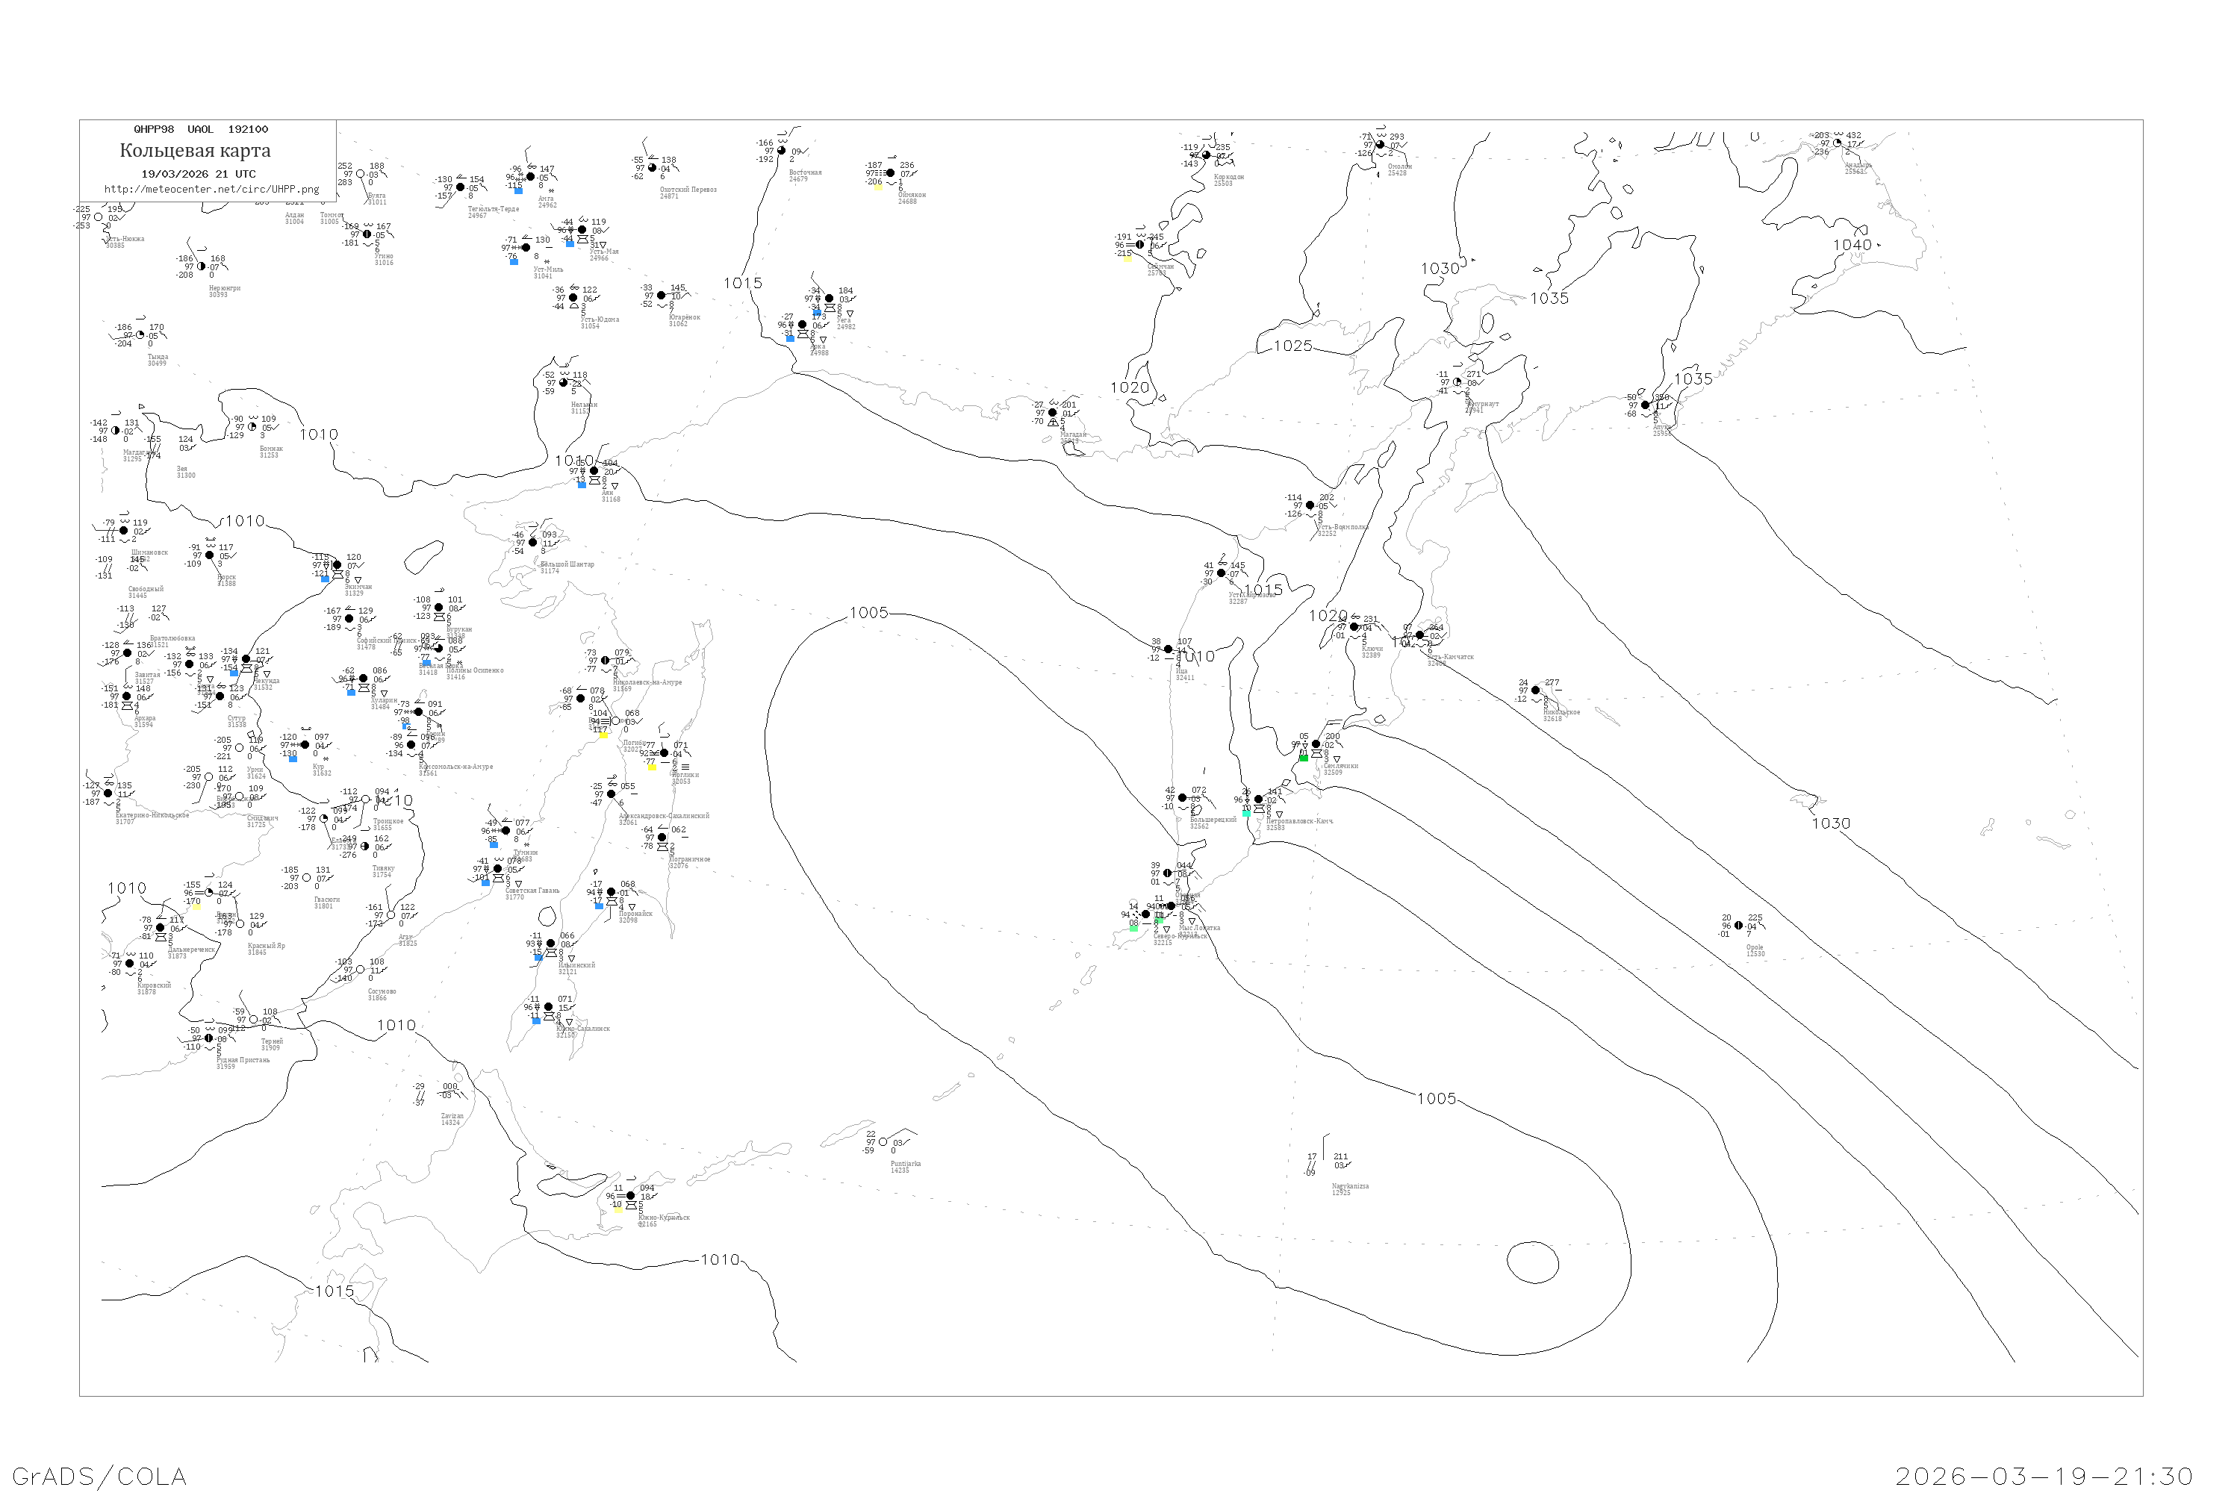
Task: Click the Никольское station filled circle
Action: (x=1535, y=691)
